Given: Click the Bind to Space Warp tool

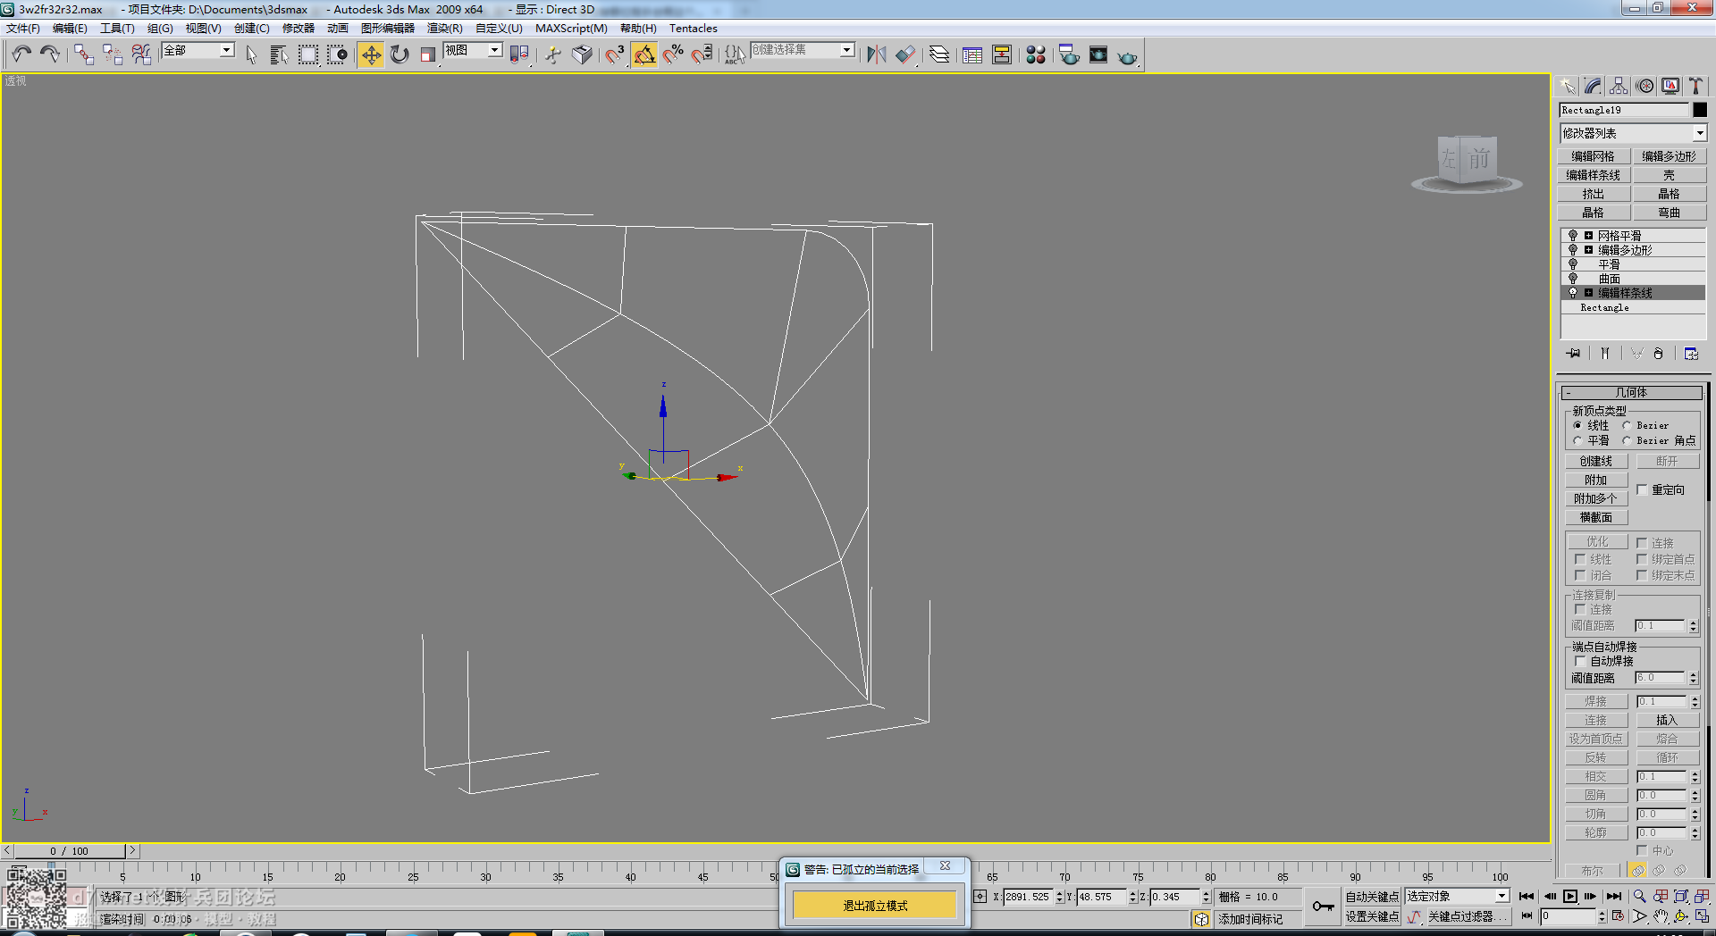Looking at the screenshot, I should [141, 54].
